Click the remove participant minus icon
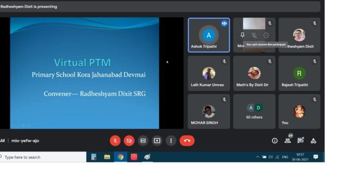This screenshot has width=337, height=193. point(266,35)
